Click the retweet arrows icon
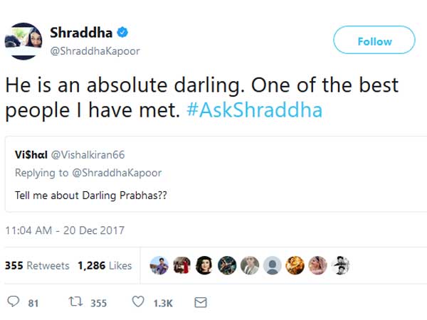Image resolution: width=427 pixels, height=320 pixels. [x=75, y=303]
